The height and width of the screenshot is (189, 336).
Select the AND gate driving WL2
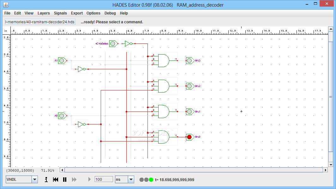[x=165, y=86]
